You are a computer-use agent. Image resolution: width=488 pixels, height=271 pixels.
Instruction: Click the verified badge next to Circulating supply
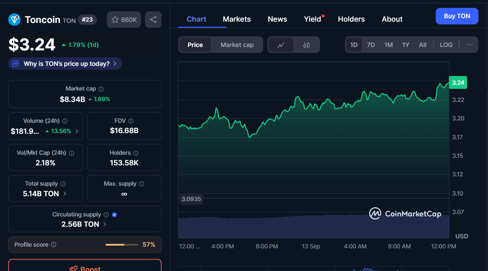pos(115,215)
